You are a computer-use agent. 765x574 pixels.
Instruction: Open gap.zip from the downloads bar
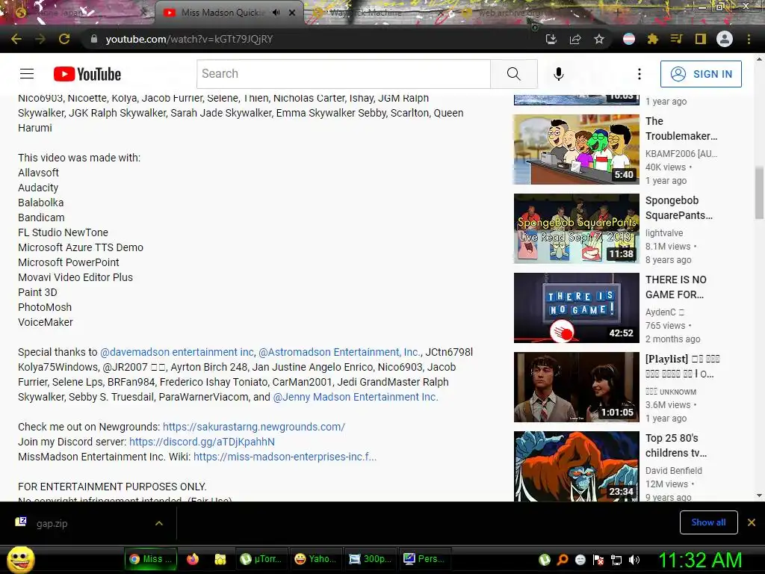point(52,523)
